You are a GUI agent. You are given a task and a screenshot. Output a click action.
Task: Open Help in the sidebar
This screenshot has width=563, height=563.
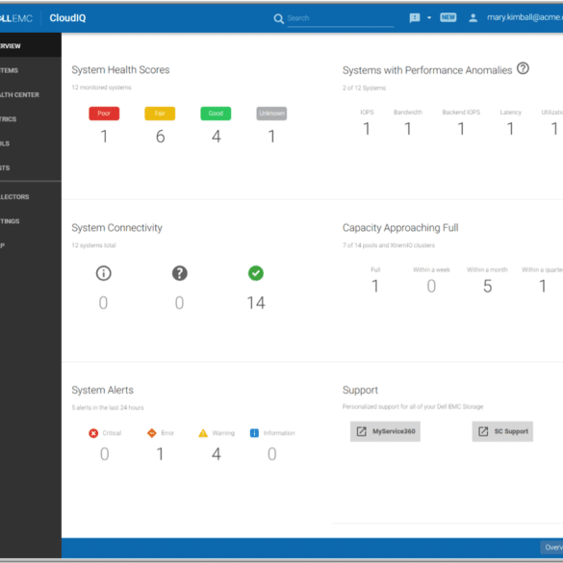click(31, 245)
